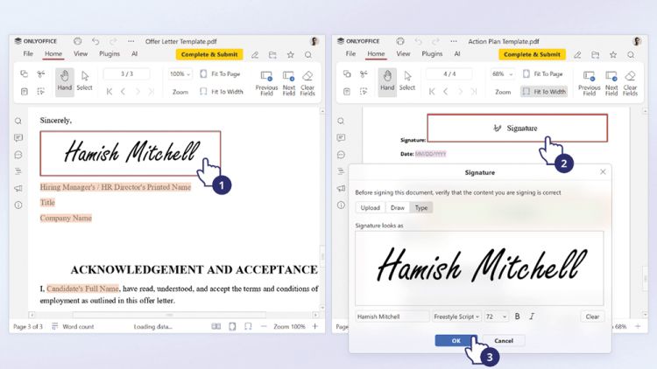Go to previous page in Offer Letter window
The width and height of the screenshot is (657, 369).
click(x=124, y=92)
